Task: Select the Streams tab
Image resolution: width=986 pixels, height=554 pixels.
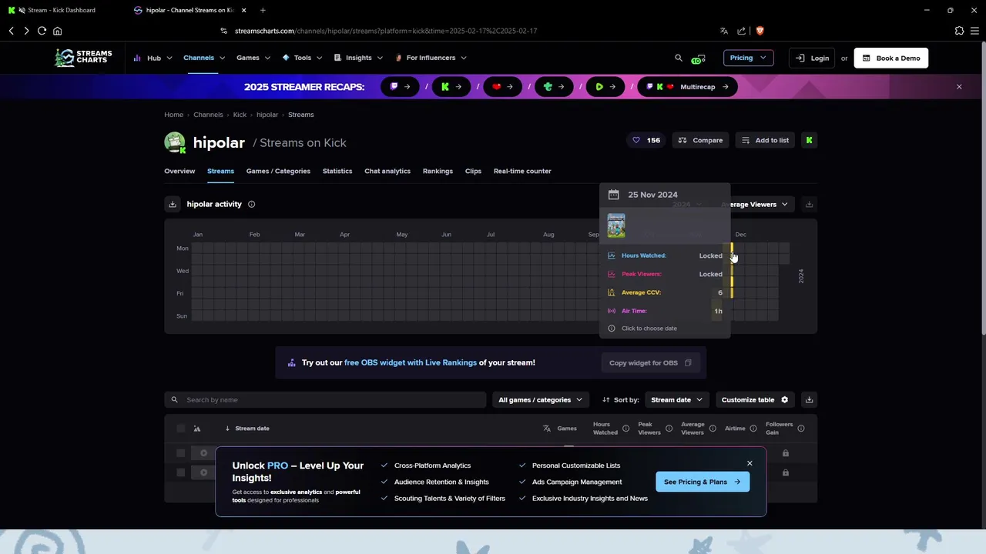Action: [220, 171]
